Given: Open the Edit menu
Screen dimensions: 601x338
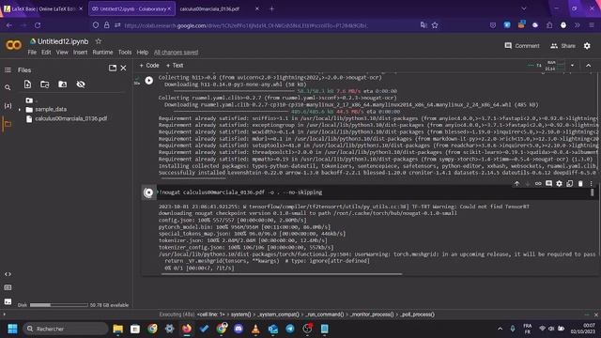Looking at the screenshot, I should 46,53.
